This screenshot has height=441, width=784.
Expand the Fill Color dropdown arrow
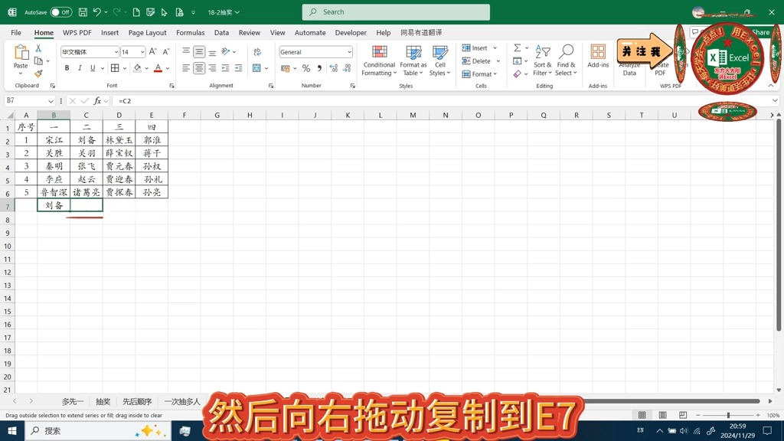(147, 68)
